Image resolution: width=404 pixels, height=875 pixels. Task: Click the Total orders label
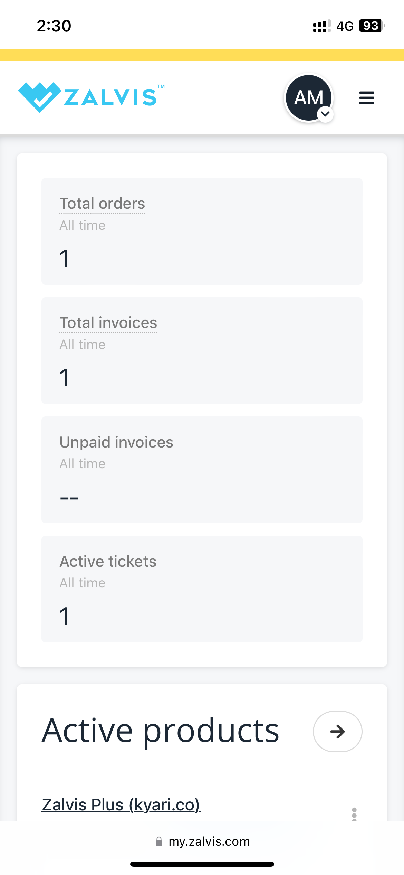(102, 204)
